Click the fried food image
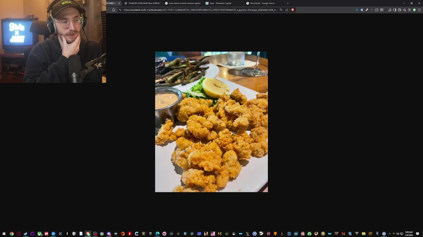This screenshot has height=237, width=423. [x=211, y=122]
